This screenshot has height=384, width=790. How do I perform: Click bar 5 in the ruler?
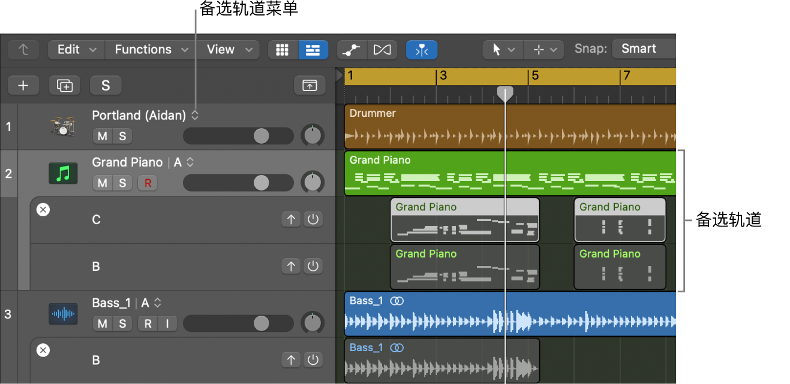click(535, 76)
